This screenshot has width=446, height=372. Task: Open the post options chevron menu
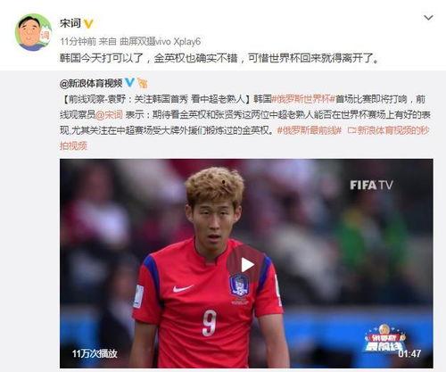[428, 18]
